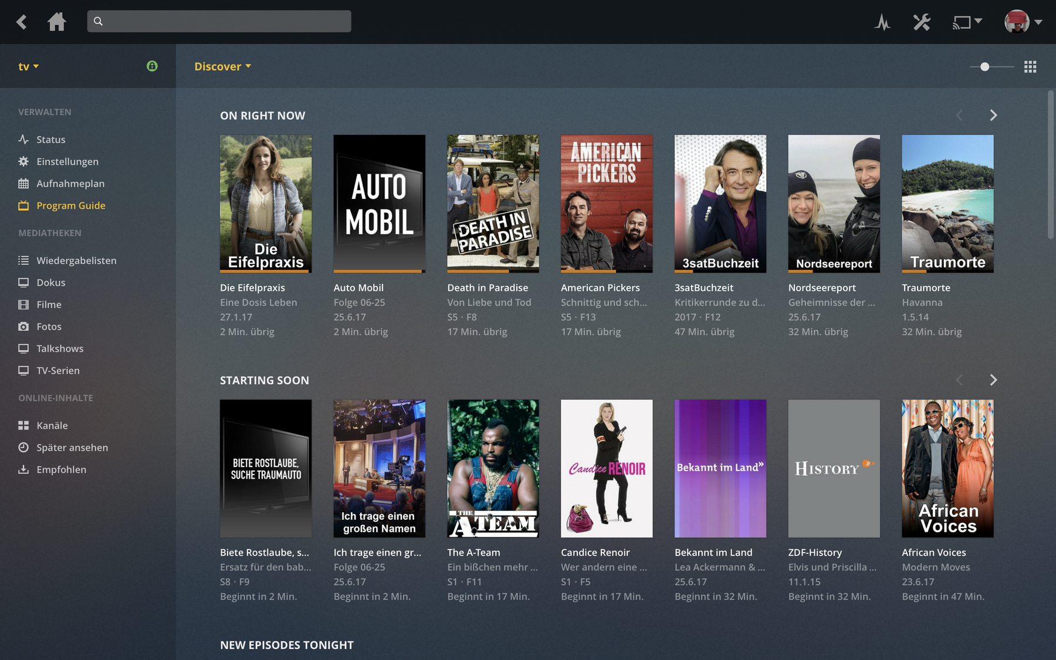1056x660 pixels.
Task: Click the Empfohlen download icon
Action: point(23,469)
